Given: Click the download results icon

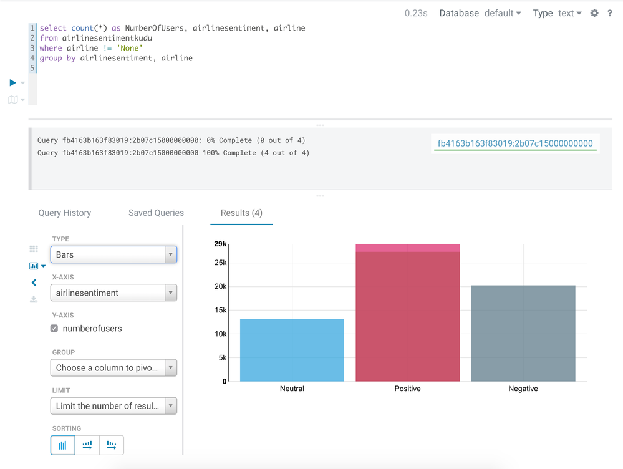Looking at the screenshot, I should tap(34, 299).
